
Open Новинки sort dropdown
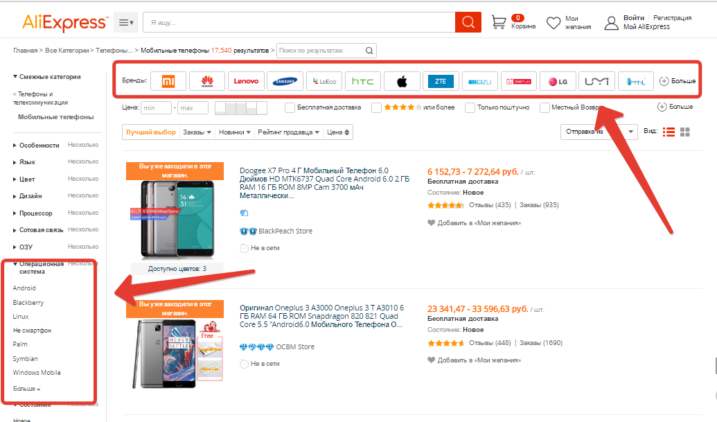(x=235, y=132)
